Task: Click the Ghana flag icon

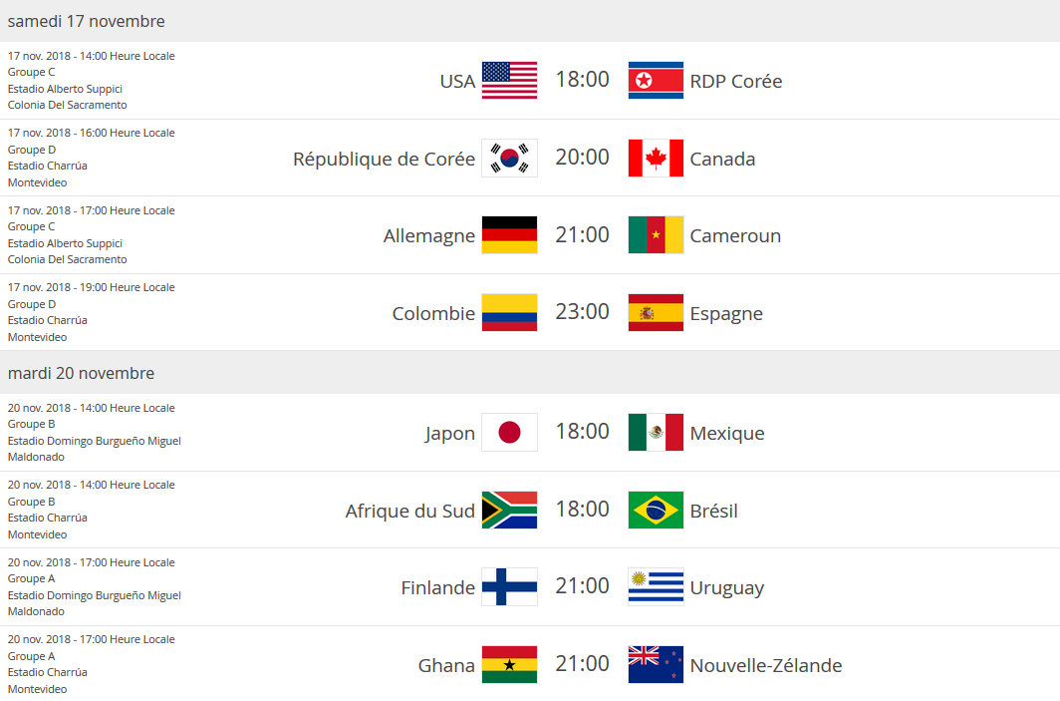Action: point(509,665)
